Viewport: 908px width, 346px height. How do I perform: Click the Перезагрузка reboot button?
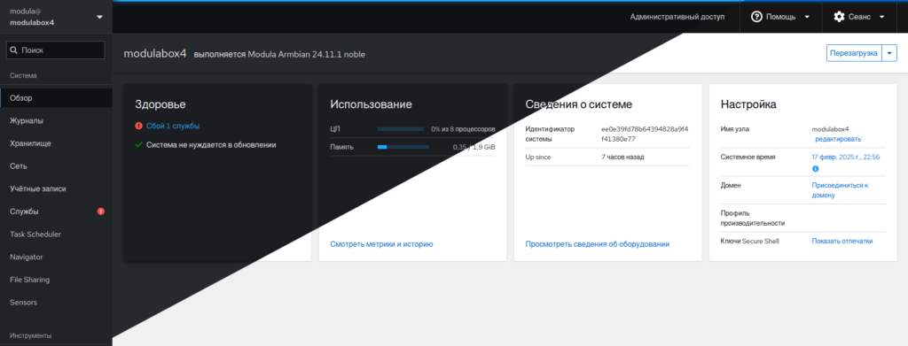click(x=854, y=54)
